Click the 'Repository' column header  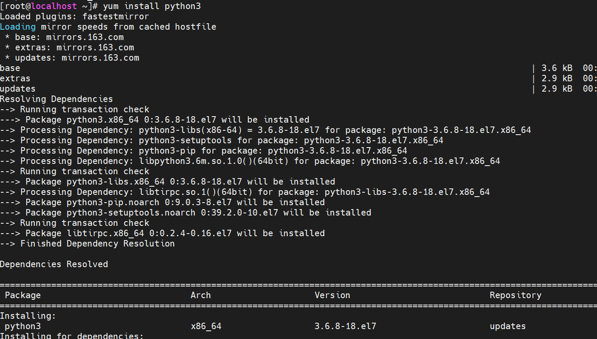click(x=515, y=295)
